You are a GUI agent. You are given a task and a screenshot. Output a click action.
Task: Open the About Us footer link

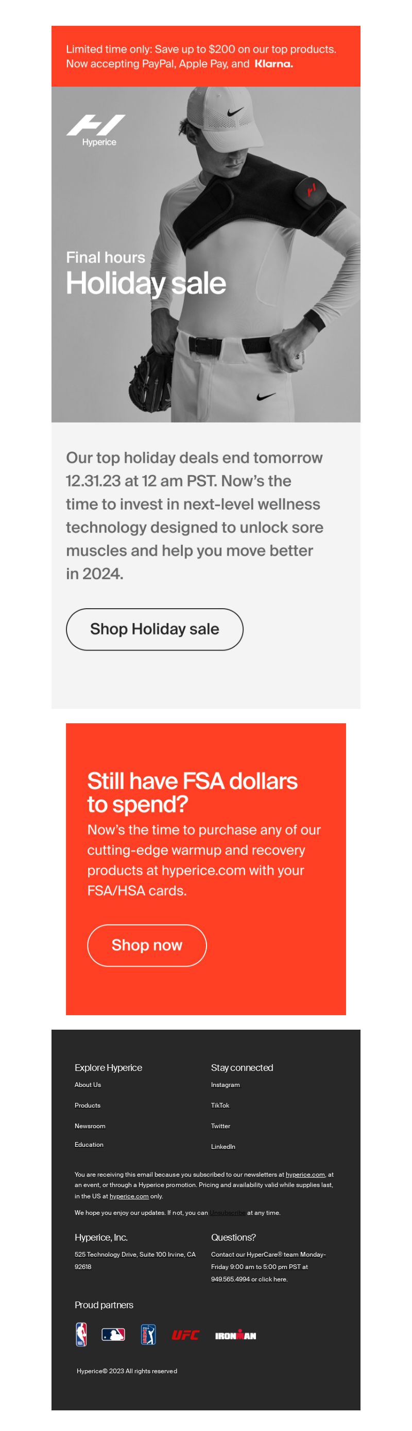pos(88,1084)
